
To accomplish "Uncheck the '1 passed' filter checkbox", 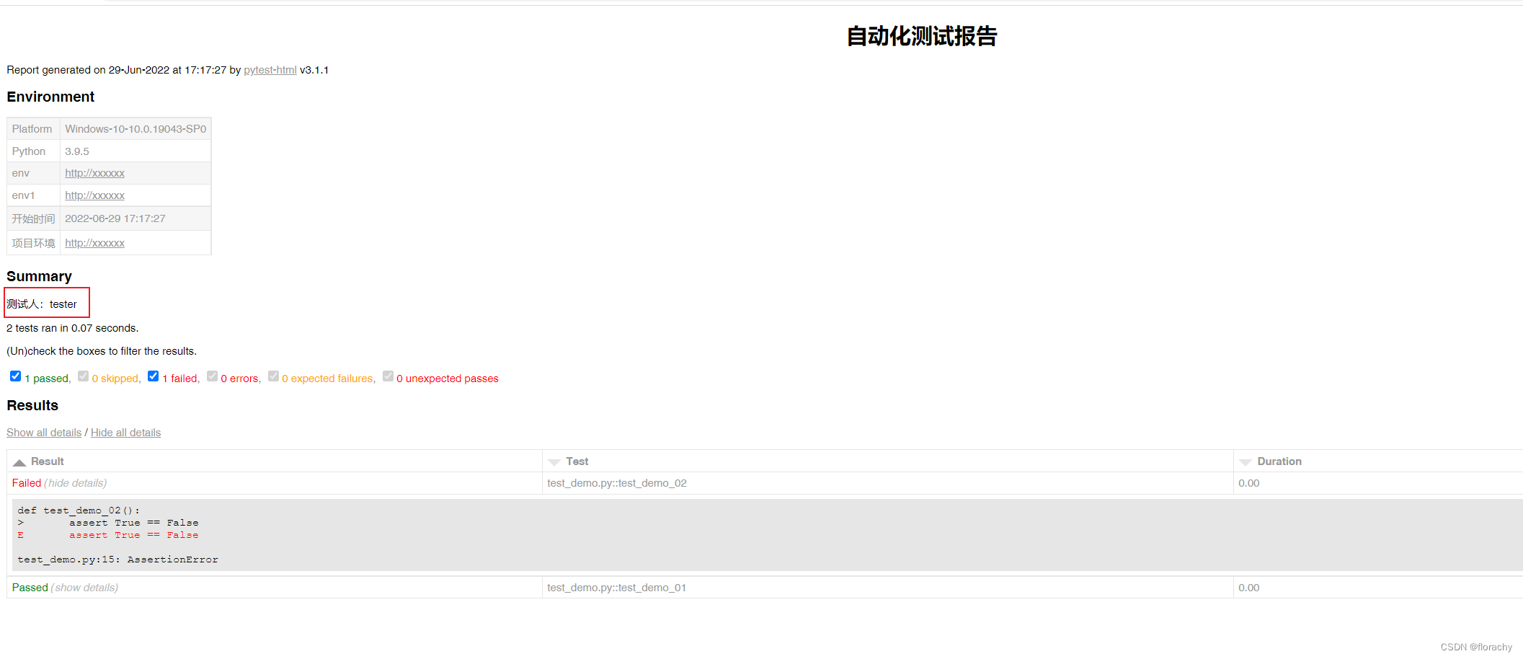I will coord(15,376).
